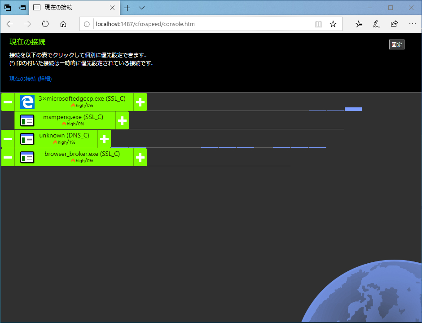Set these tabs aside
Image resolution: width=422 pixels, height=323 pixels.
[x=22, y=8]
